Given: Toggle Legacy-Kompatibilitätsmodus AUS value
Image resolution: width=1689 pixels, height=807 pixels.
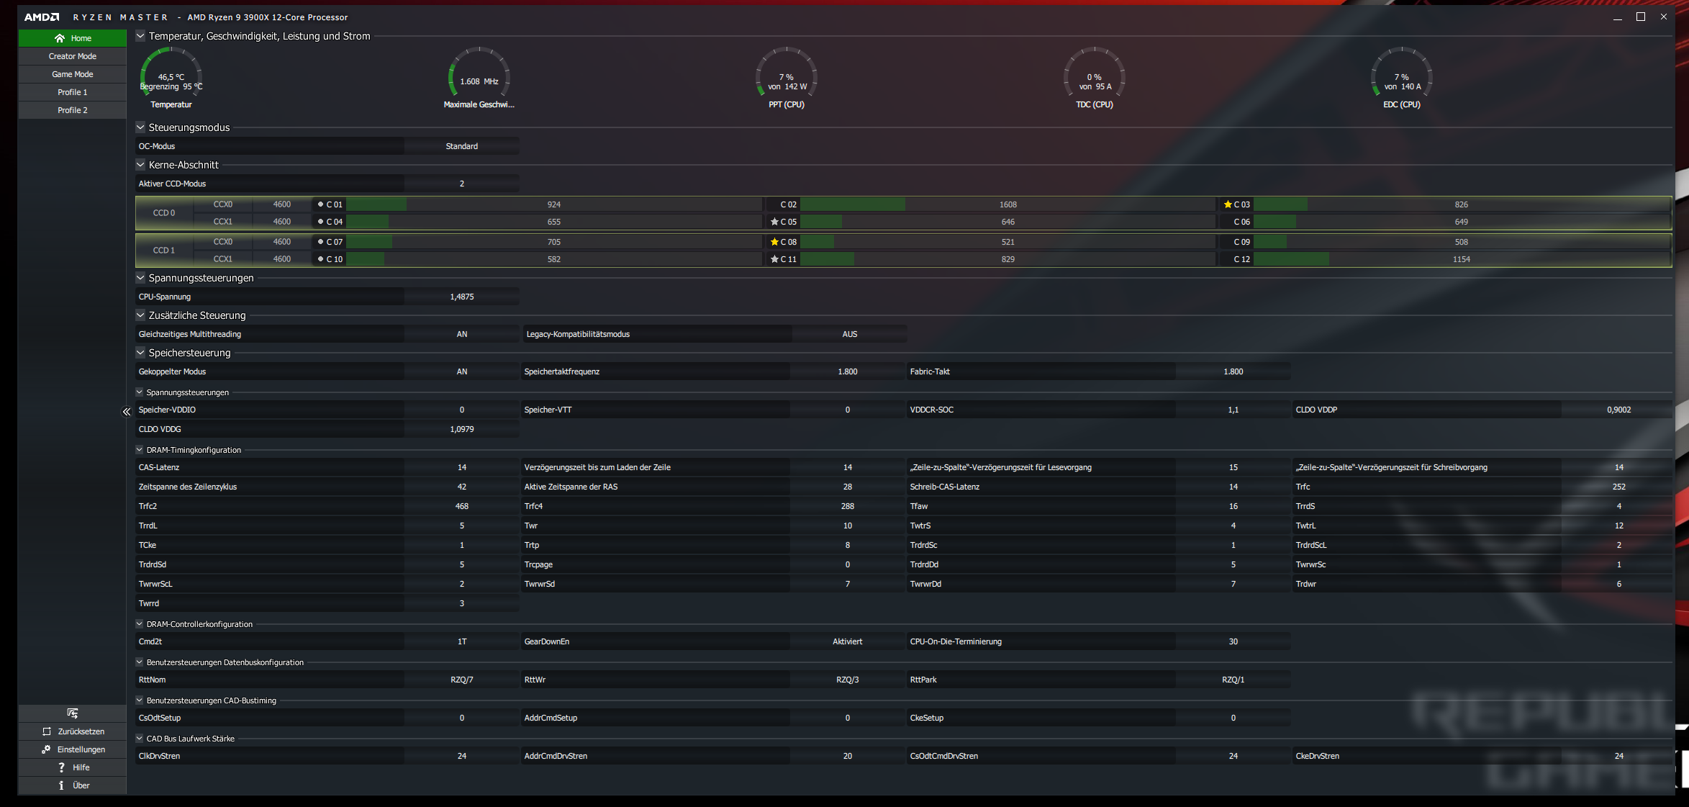Looking at the screenshot, I should [x=849, y=334].
